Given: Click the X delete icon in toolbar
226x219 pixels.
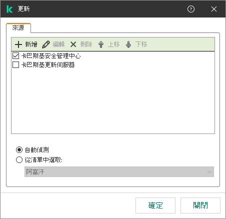Looking at the screenshot, I should point(73,44).
